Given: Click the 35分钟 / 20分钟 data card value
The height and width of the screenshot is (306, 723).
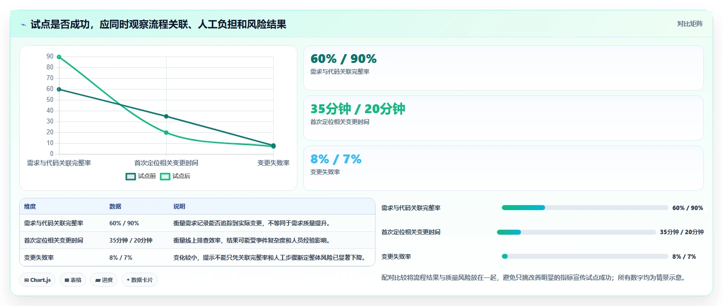Looking at the screenshot, I should [x=358, y=109].
